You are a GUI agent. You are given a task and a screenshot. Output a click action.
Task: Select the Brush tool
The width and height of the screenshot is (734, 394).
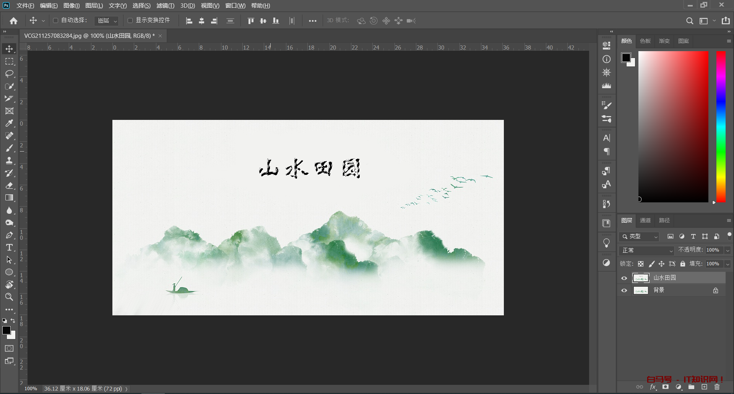pyautogui.click(x=9, y=148)
